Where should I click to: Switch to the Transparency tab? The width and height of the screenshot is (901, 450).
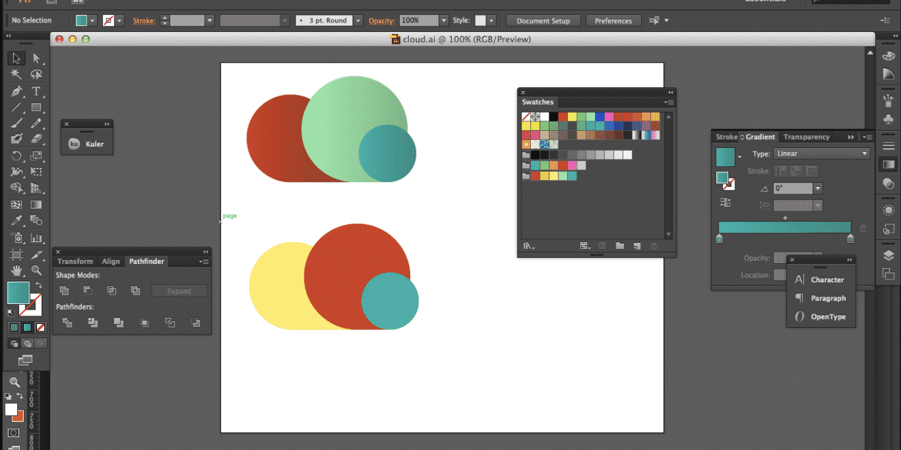[806, 137]
